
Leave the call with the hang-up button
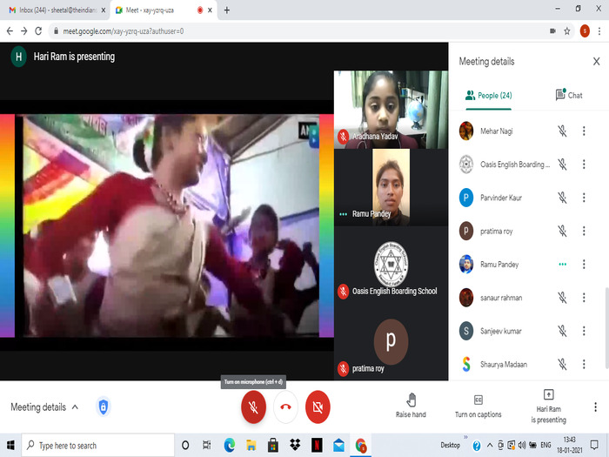(x=285, y=407)
